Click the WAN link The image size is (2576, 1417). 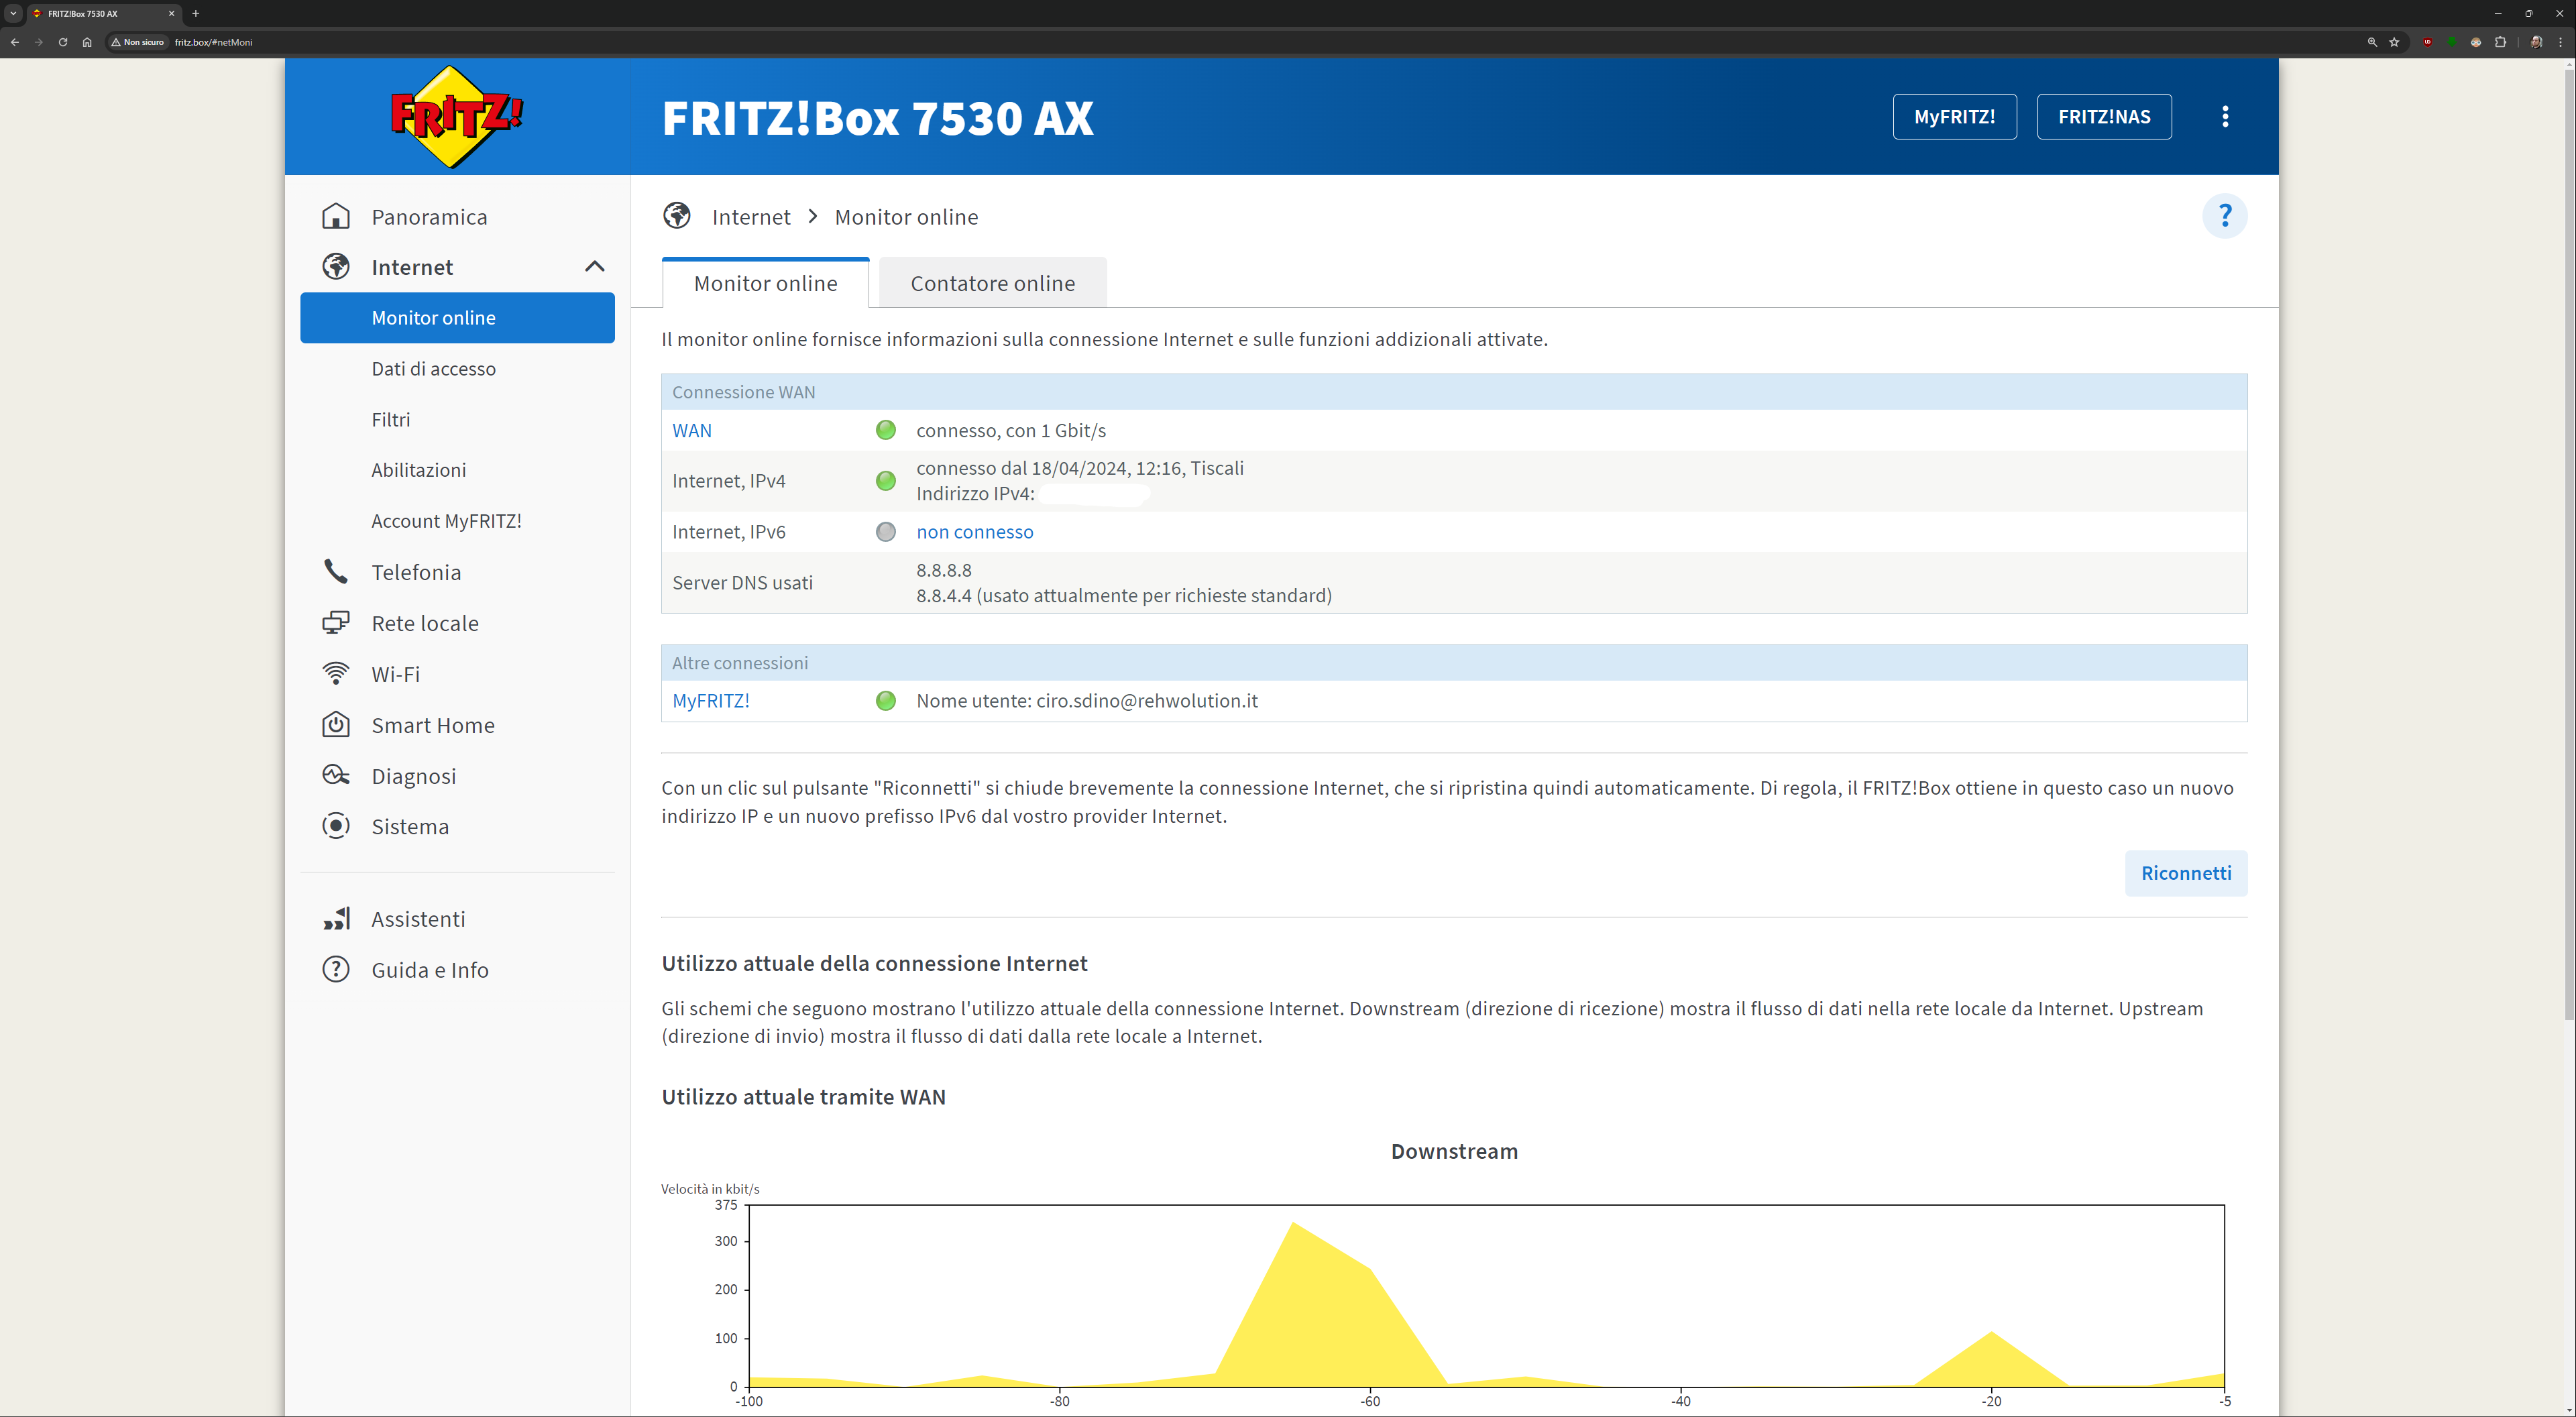pyautogui.click(x=692, y=431)
